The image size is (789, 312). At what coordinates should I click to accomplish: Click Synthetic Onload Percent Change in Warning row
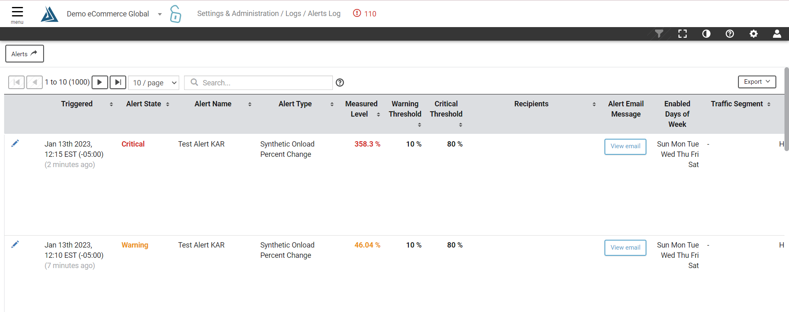pyautogui.click(x=287, y=250)
